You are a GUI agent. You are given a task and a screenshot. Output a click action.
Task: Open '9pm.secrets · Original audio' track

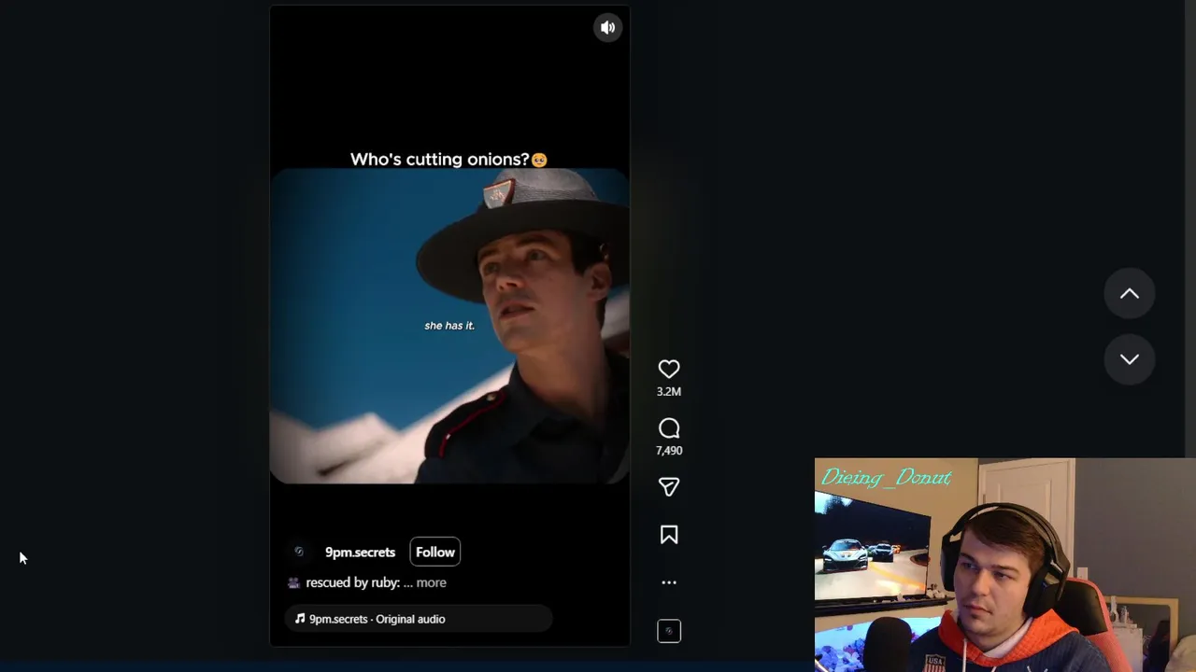click(418, 619)
